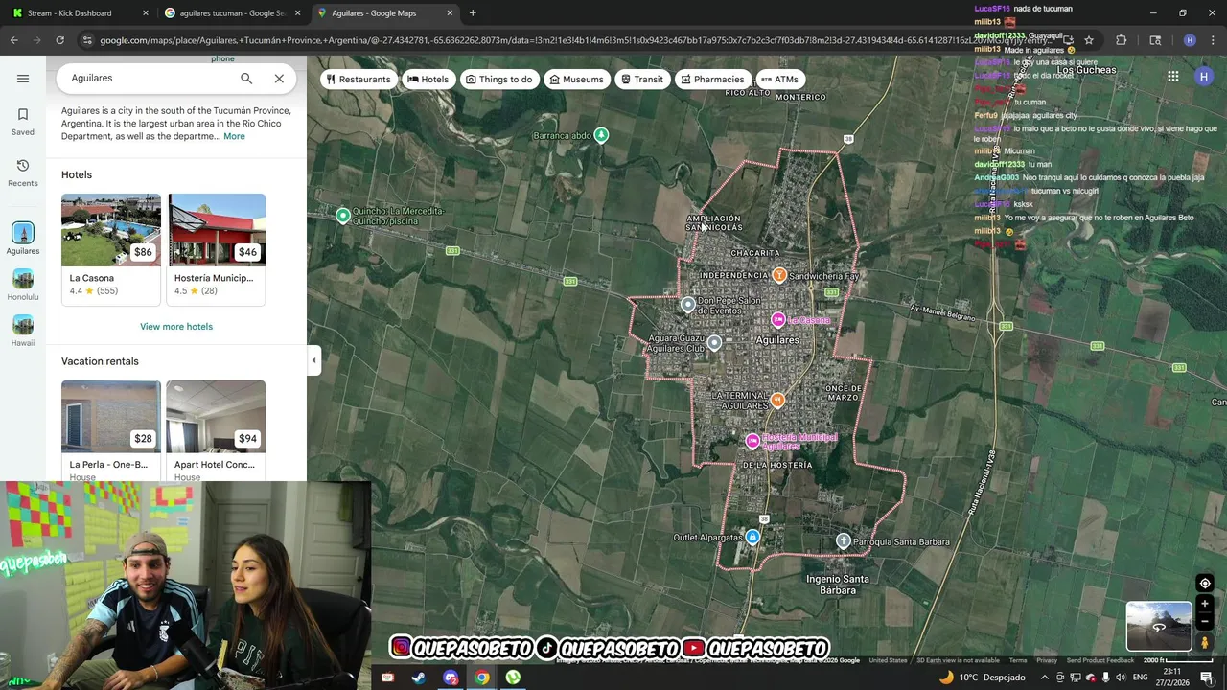Click Parroquia Santa Barbara church pin
This screenshot has height=690, width=1227.
(843, 541)
